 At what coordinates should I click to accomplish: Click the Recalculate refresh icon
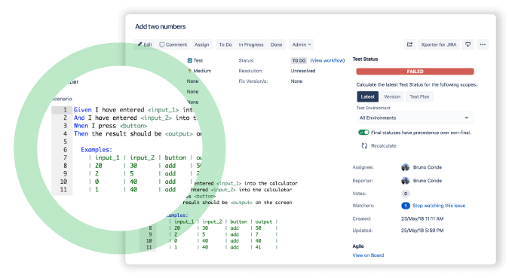(x=364, y=146)
